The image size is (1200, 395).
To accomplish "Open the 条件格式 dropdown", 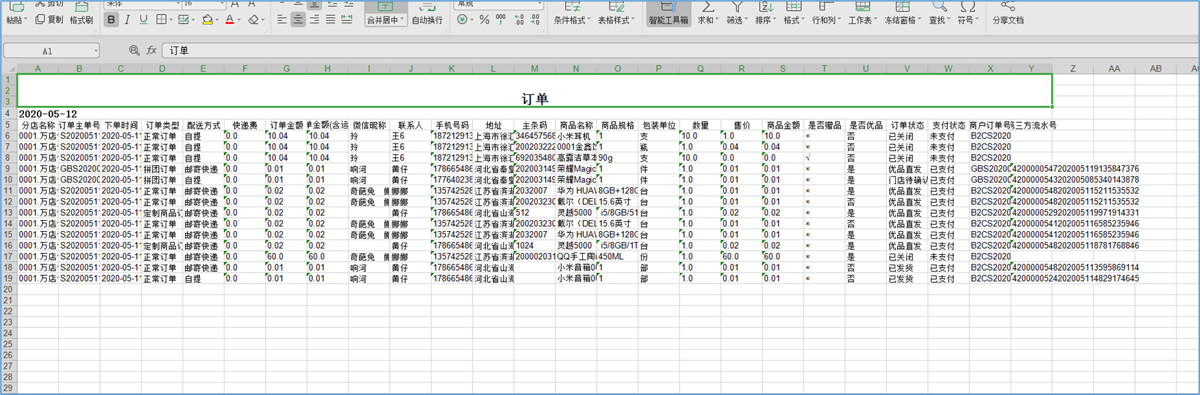I will [x=573, y=21].
